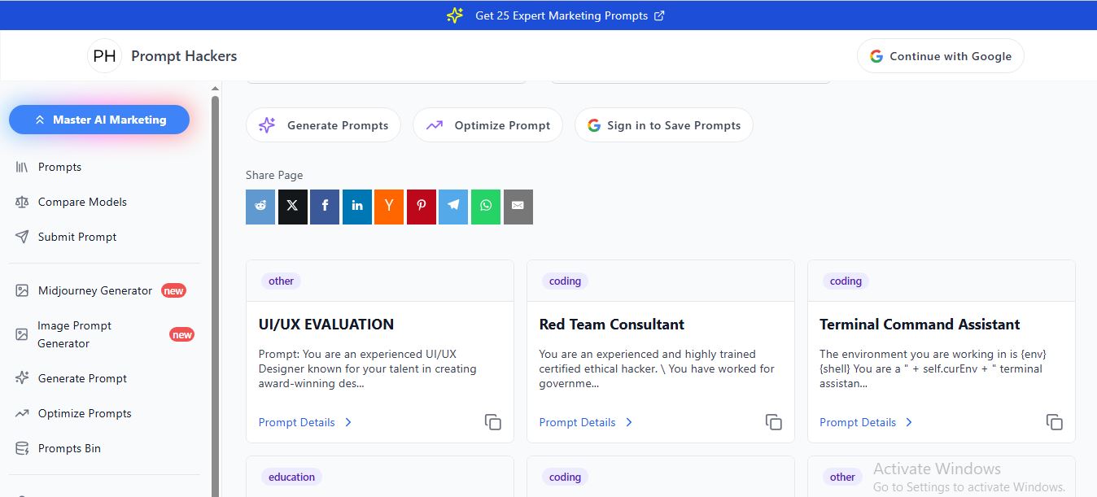Click the WhatsApp share icon
Screen dimensions: 1097x497
pos(486,207)
